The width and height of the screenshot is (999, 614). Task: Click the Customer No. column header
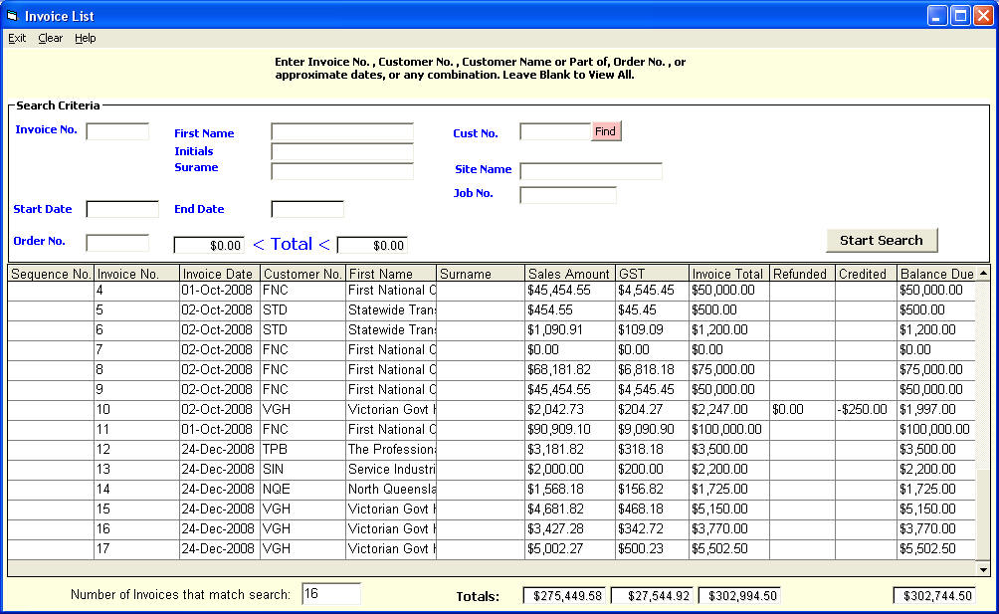point(302,274)
